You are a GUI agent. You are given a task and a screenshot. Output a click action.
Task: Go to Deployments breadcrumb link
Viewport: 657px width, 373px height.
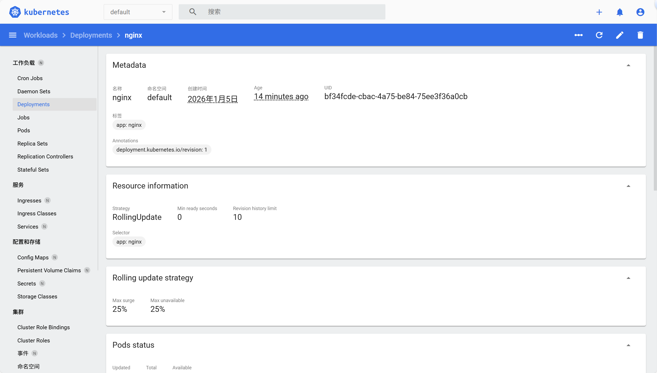coord(91,35)
